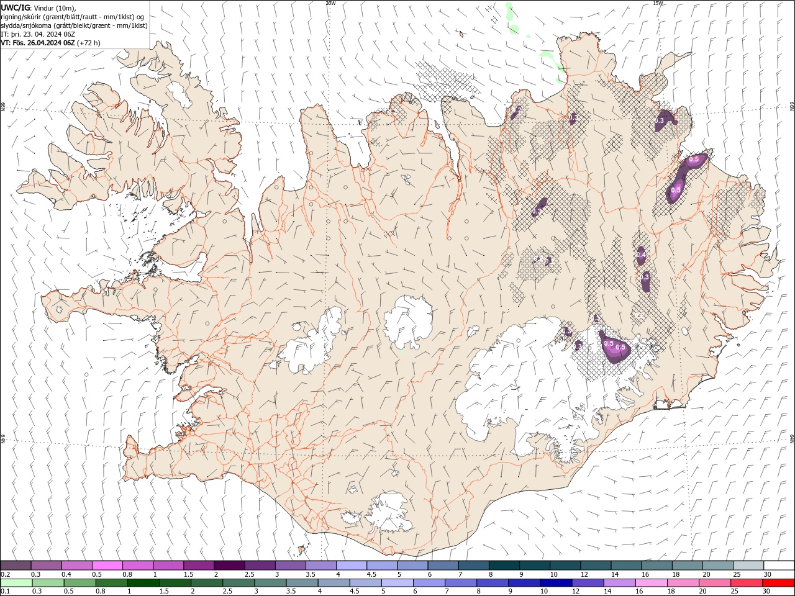Pick the dark teal swatch labeled 8 in upper row

pyautogui.click(x=504, y=566)
